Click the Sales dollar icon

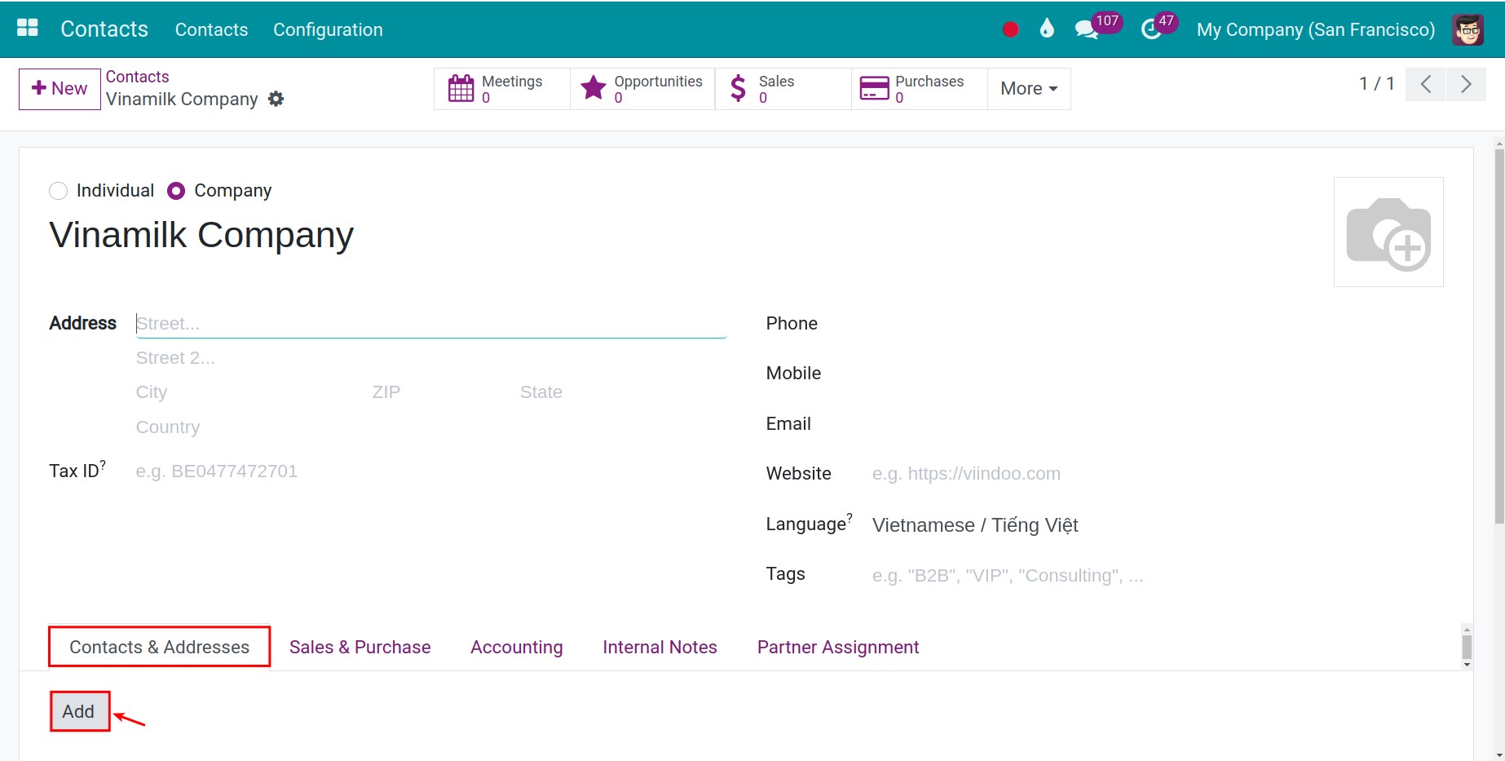(x=738, y=88)
